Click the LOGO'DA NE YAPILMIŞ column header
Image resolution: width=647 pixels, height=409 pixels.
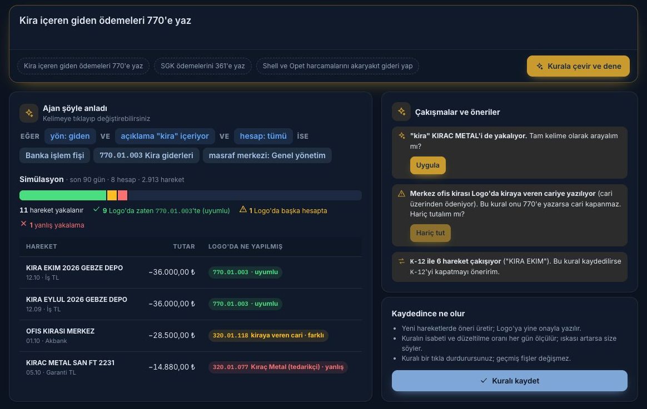[246, 246]
